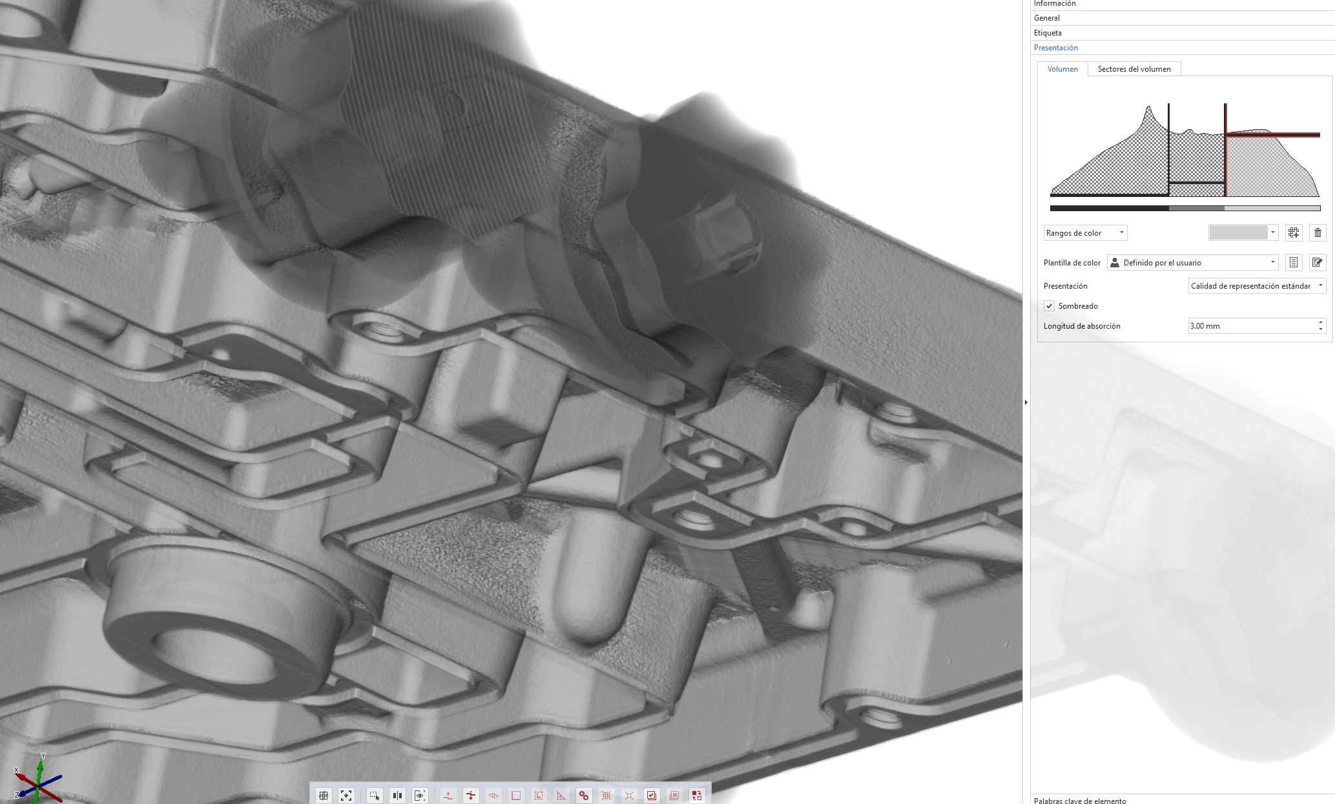This screenshot has width=1335, height=804.
Task: Delete color range with trash icon
Action: [1318, 233]
